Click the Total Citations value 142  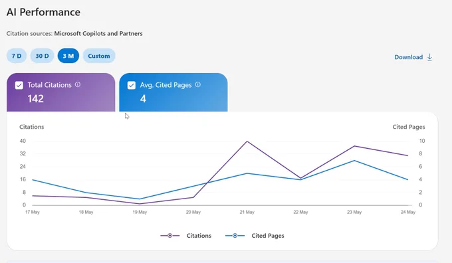35,99
